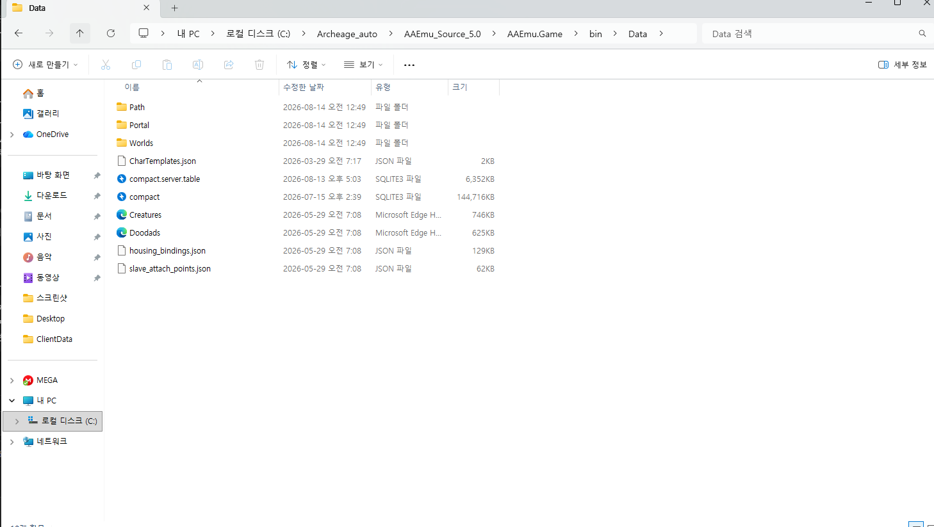Viewport: 934px width, 527px height.
Task: Expand the OneDrive tree node
Action: click(12, 134)
